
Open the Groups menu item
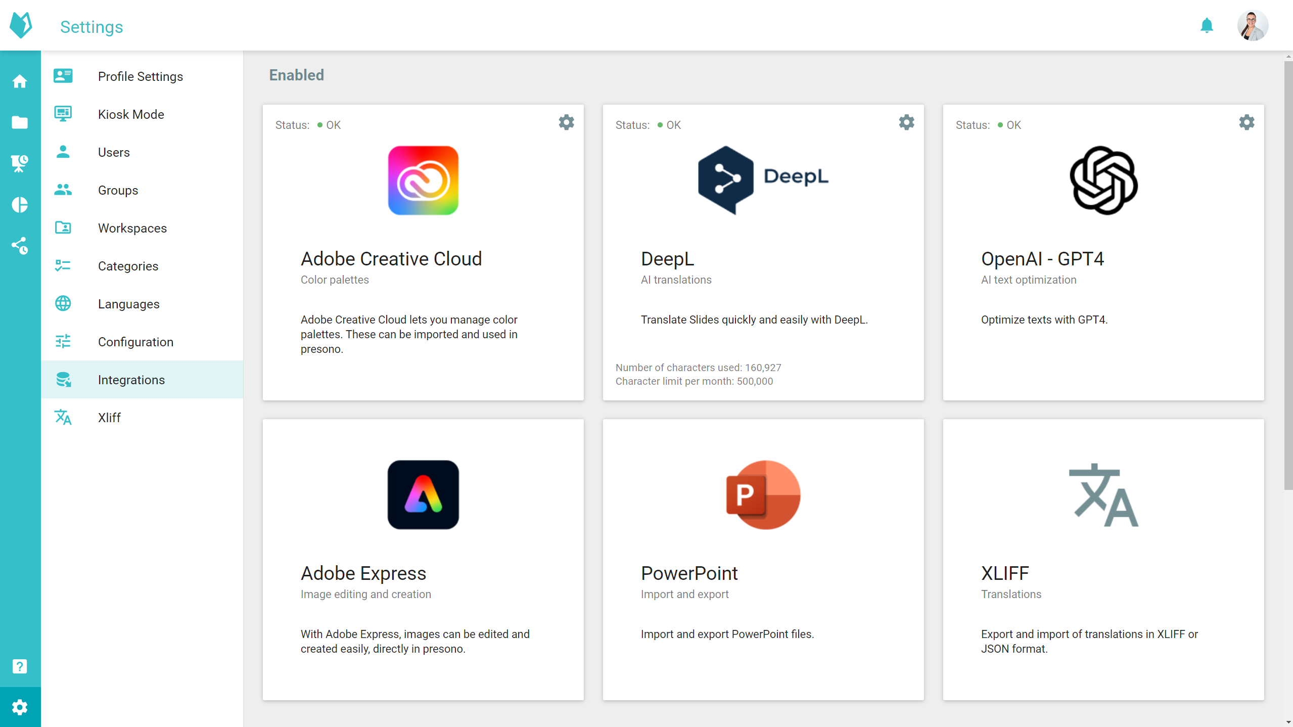point(142,190)
